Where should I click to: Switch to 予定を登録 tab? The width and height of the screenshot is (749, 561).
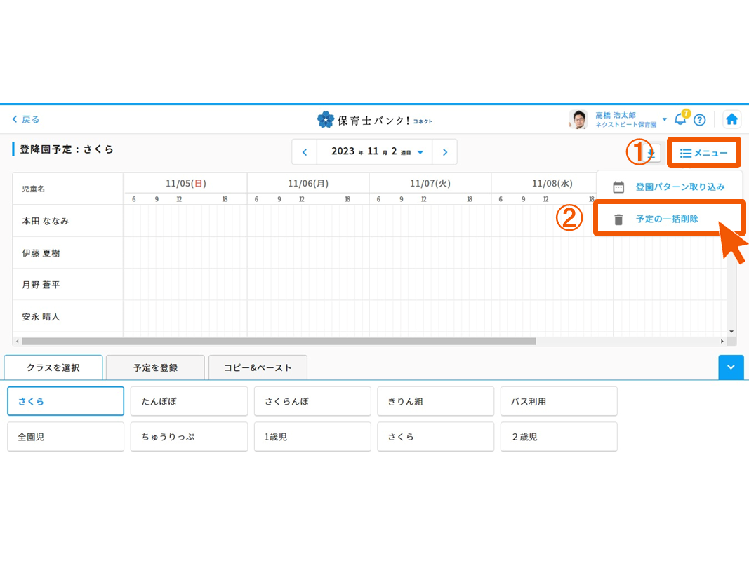(x=155, y=367)
